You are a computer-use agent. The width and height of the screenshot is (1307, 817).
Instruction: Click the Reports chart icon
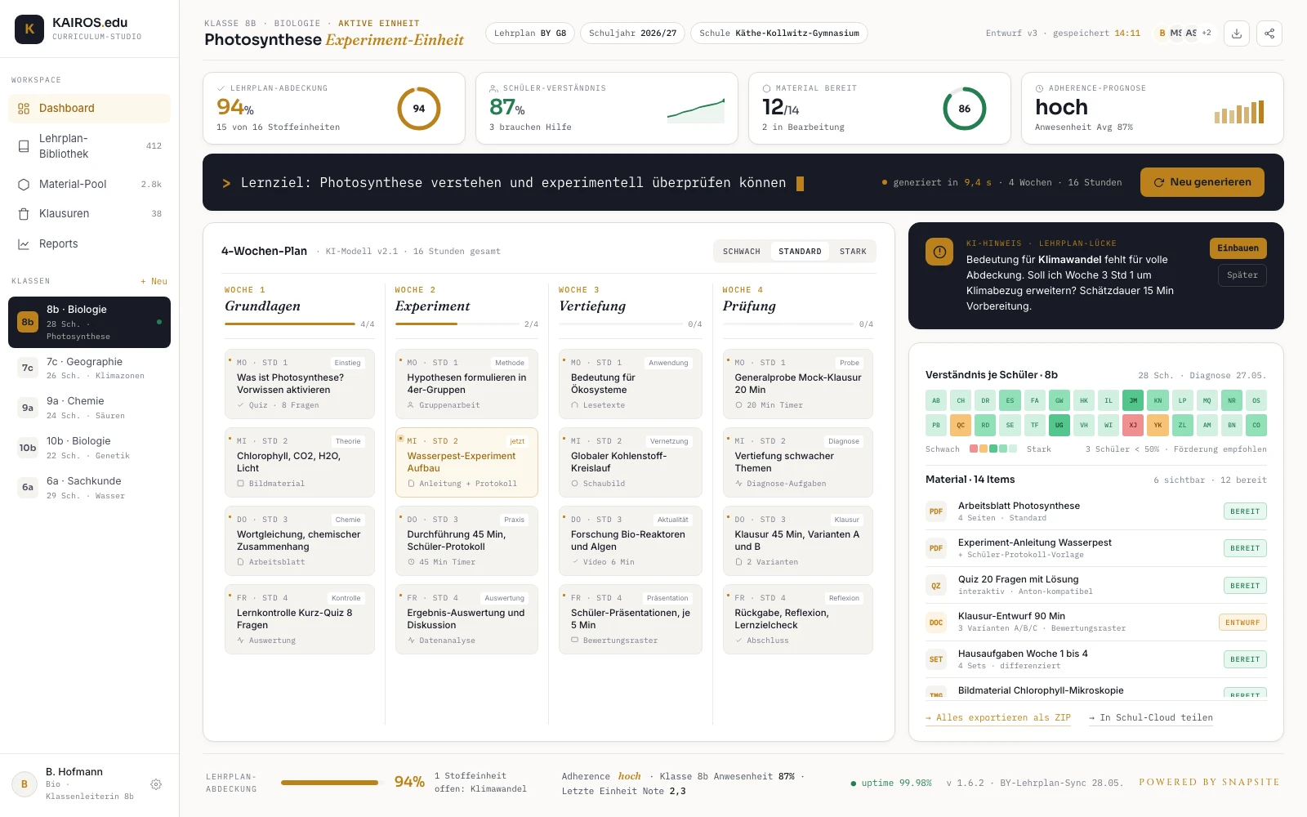[x=24, y=244]
